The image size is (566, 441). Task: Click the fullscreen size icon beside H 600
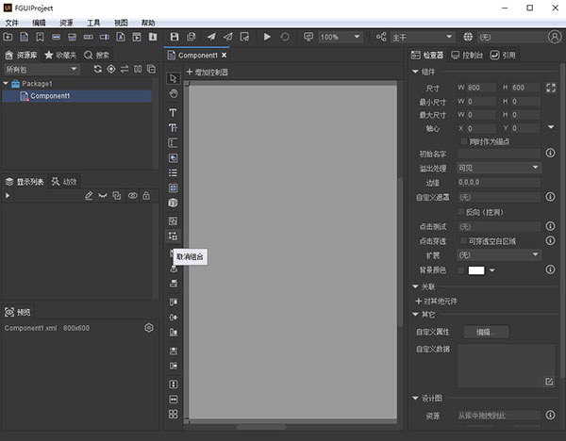tap(551, 88)
